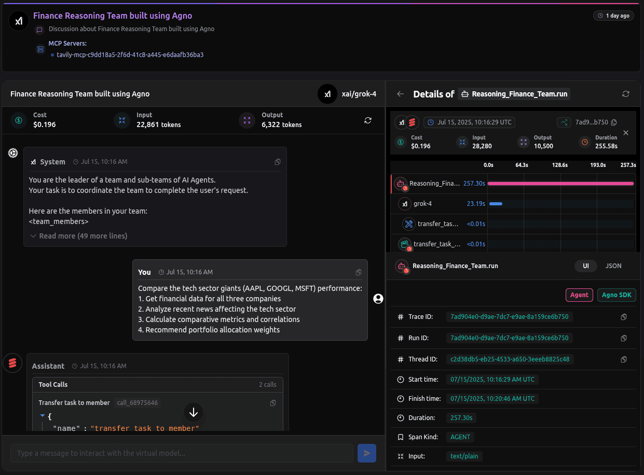Screen dimensions: 644x475
Task: Click the text/plain input value
Action: 464,456
